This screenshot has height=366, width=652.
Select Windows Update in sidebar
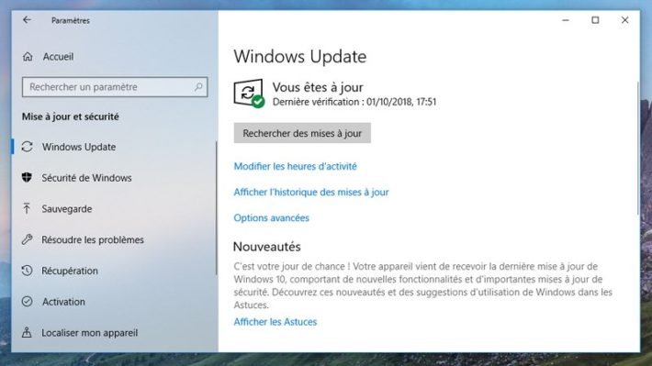click(x=79, y=147)
